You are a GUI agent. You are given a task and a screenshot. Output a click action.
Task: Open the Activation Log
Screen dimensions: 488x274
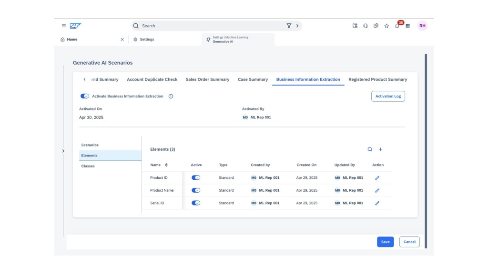(387, 96)
